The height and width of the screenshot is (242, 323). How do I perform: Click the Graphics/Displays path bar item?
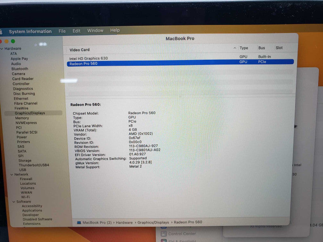pyautogui.click(x=153, y=223)
